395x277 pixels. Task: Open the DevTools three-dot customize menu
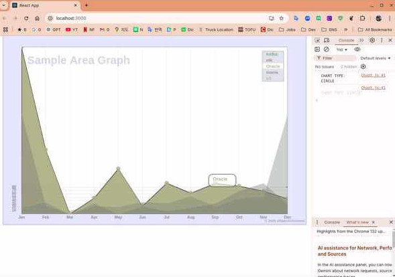382,40
